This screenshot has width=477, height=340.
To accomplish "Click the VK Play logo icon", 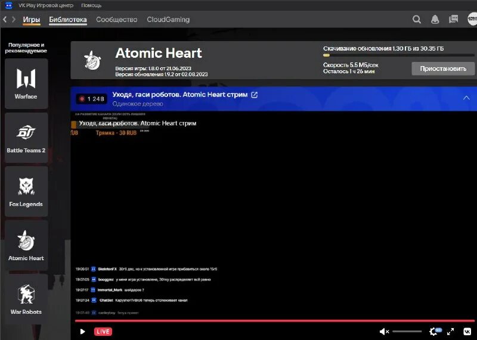I will (x=9, y=5).
